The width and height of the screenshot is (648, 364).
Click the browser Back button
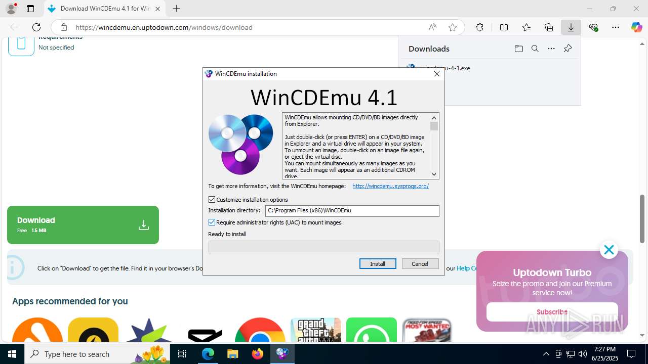pos(14,27)
